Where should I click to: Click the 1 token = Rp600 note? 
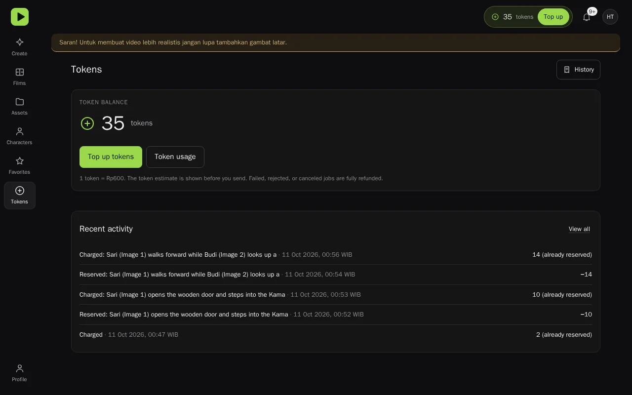tap(231, 178)
